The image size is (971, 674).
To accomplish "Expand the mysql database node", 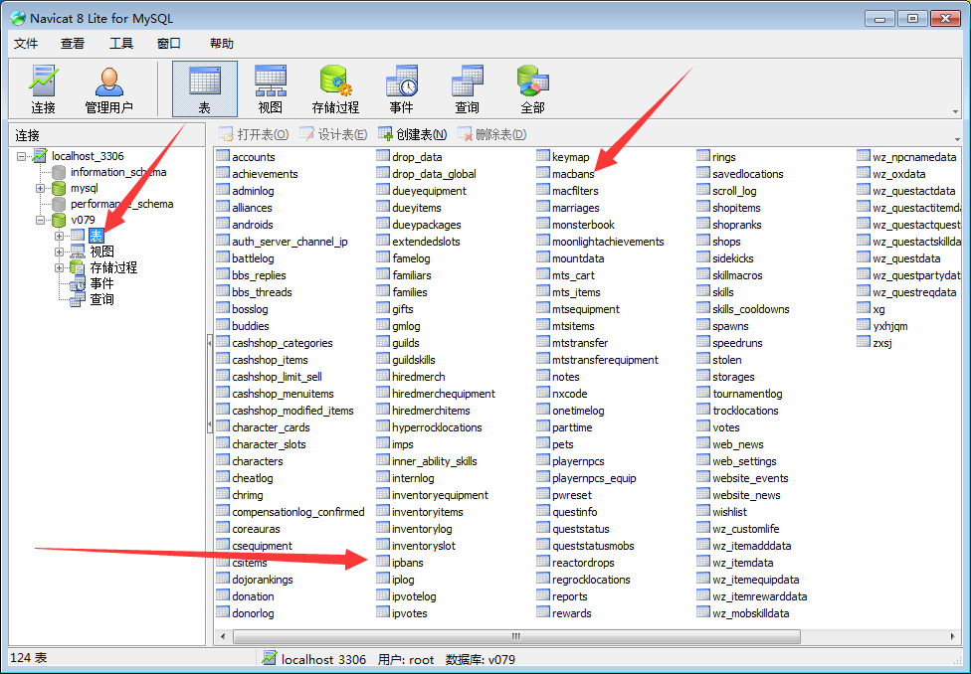I will click(41, 188).
